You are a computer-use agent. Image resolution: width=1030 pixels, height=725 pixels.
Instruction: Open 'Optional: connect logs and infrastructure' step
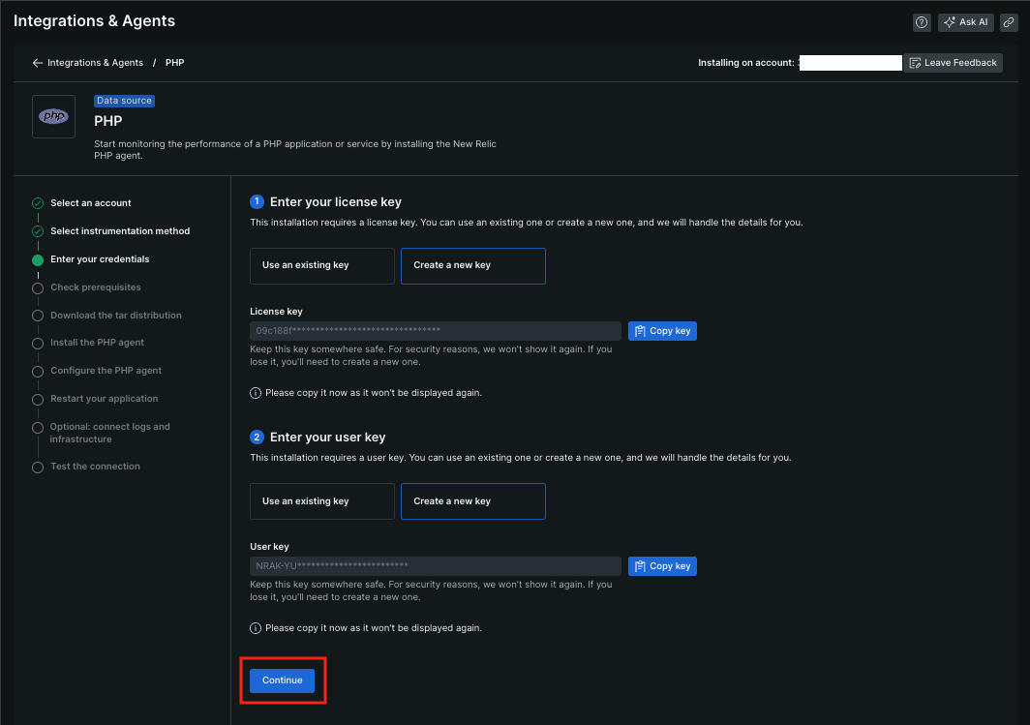pyautogui.click(x=109, y=433)
